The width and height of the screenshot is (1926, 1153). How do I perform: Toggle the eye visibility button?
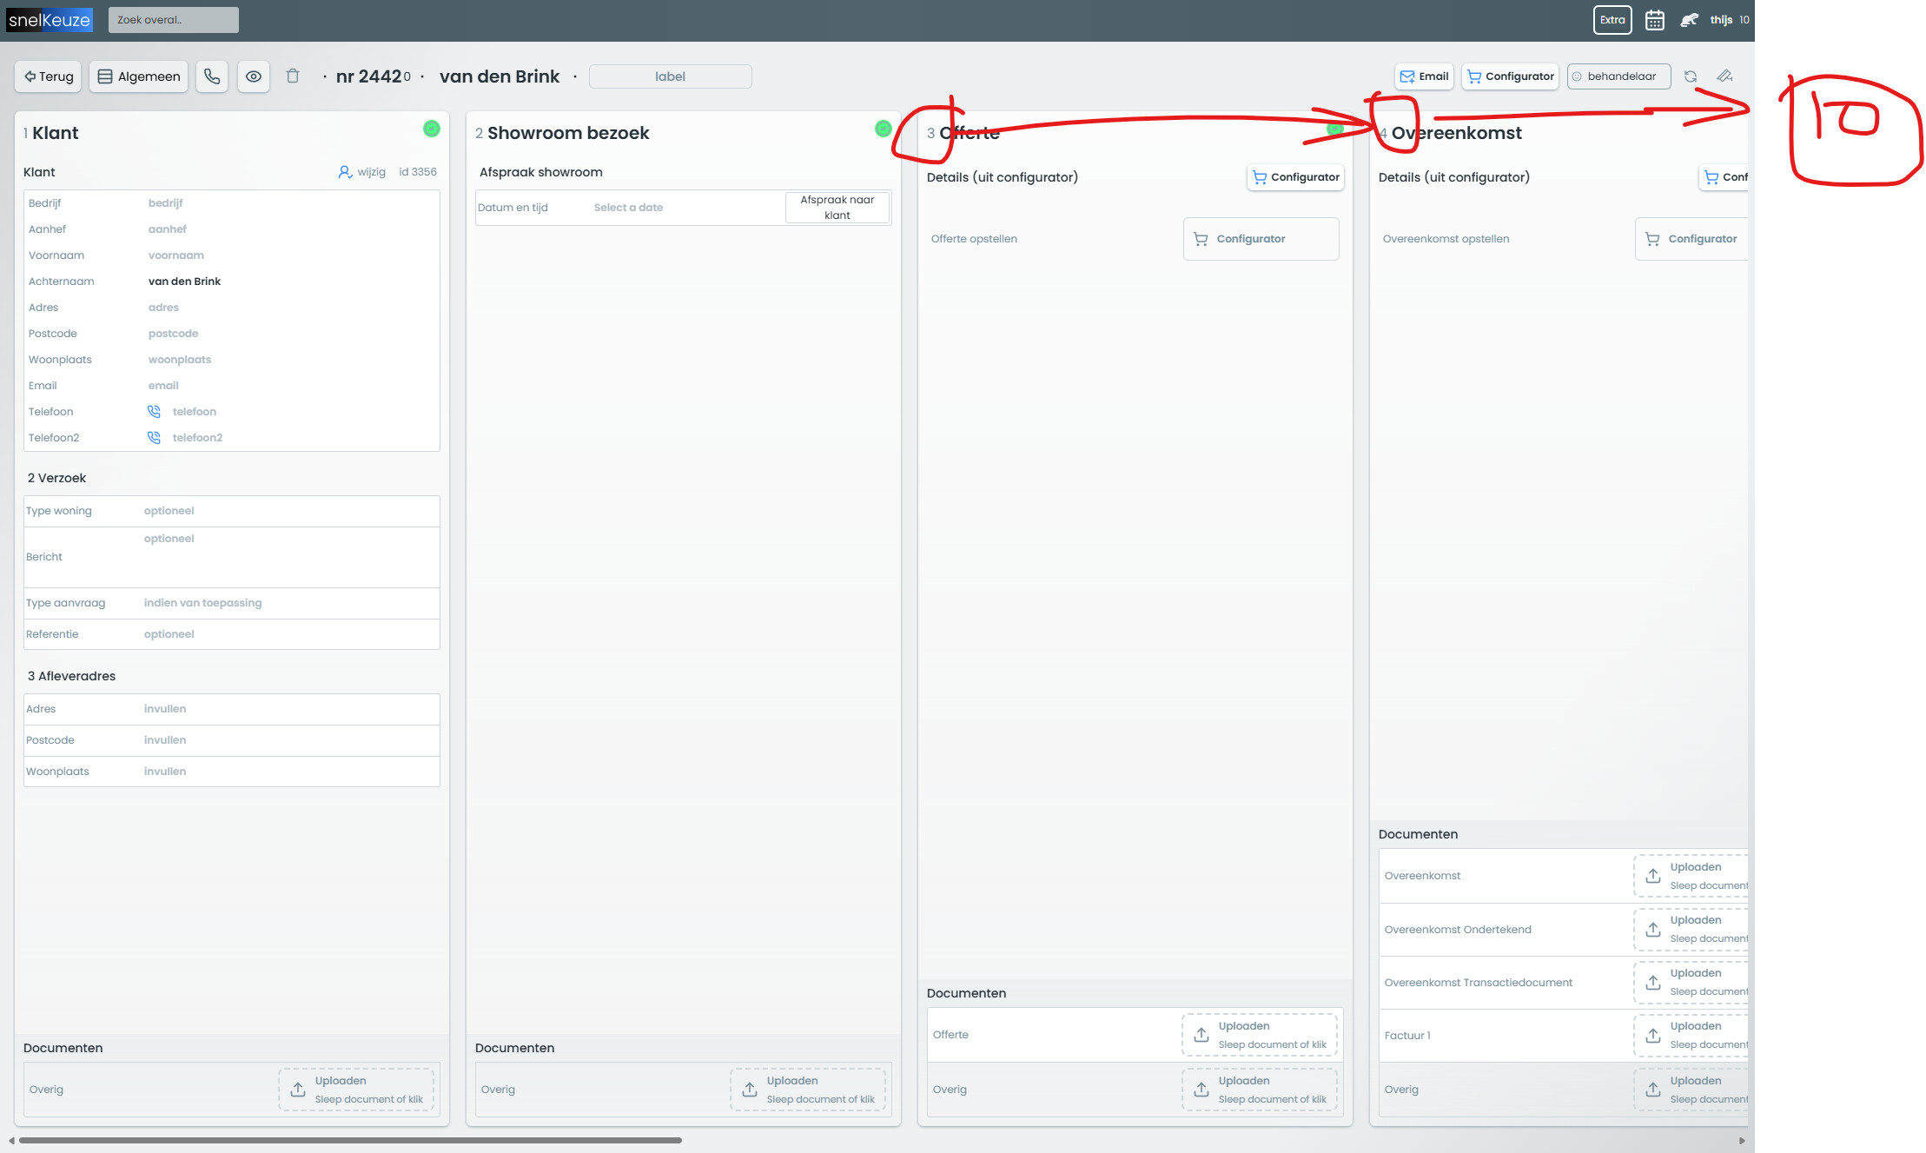254,76
